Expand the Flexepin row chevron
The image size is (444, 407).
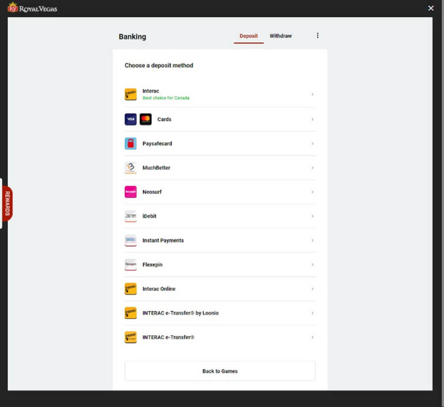(x=312, y=264)
